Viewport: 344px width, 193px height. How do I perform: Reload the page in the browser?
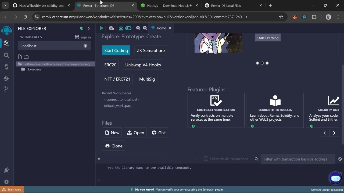[x=25, y=17]
